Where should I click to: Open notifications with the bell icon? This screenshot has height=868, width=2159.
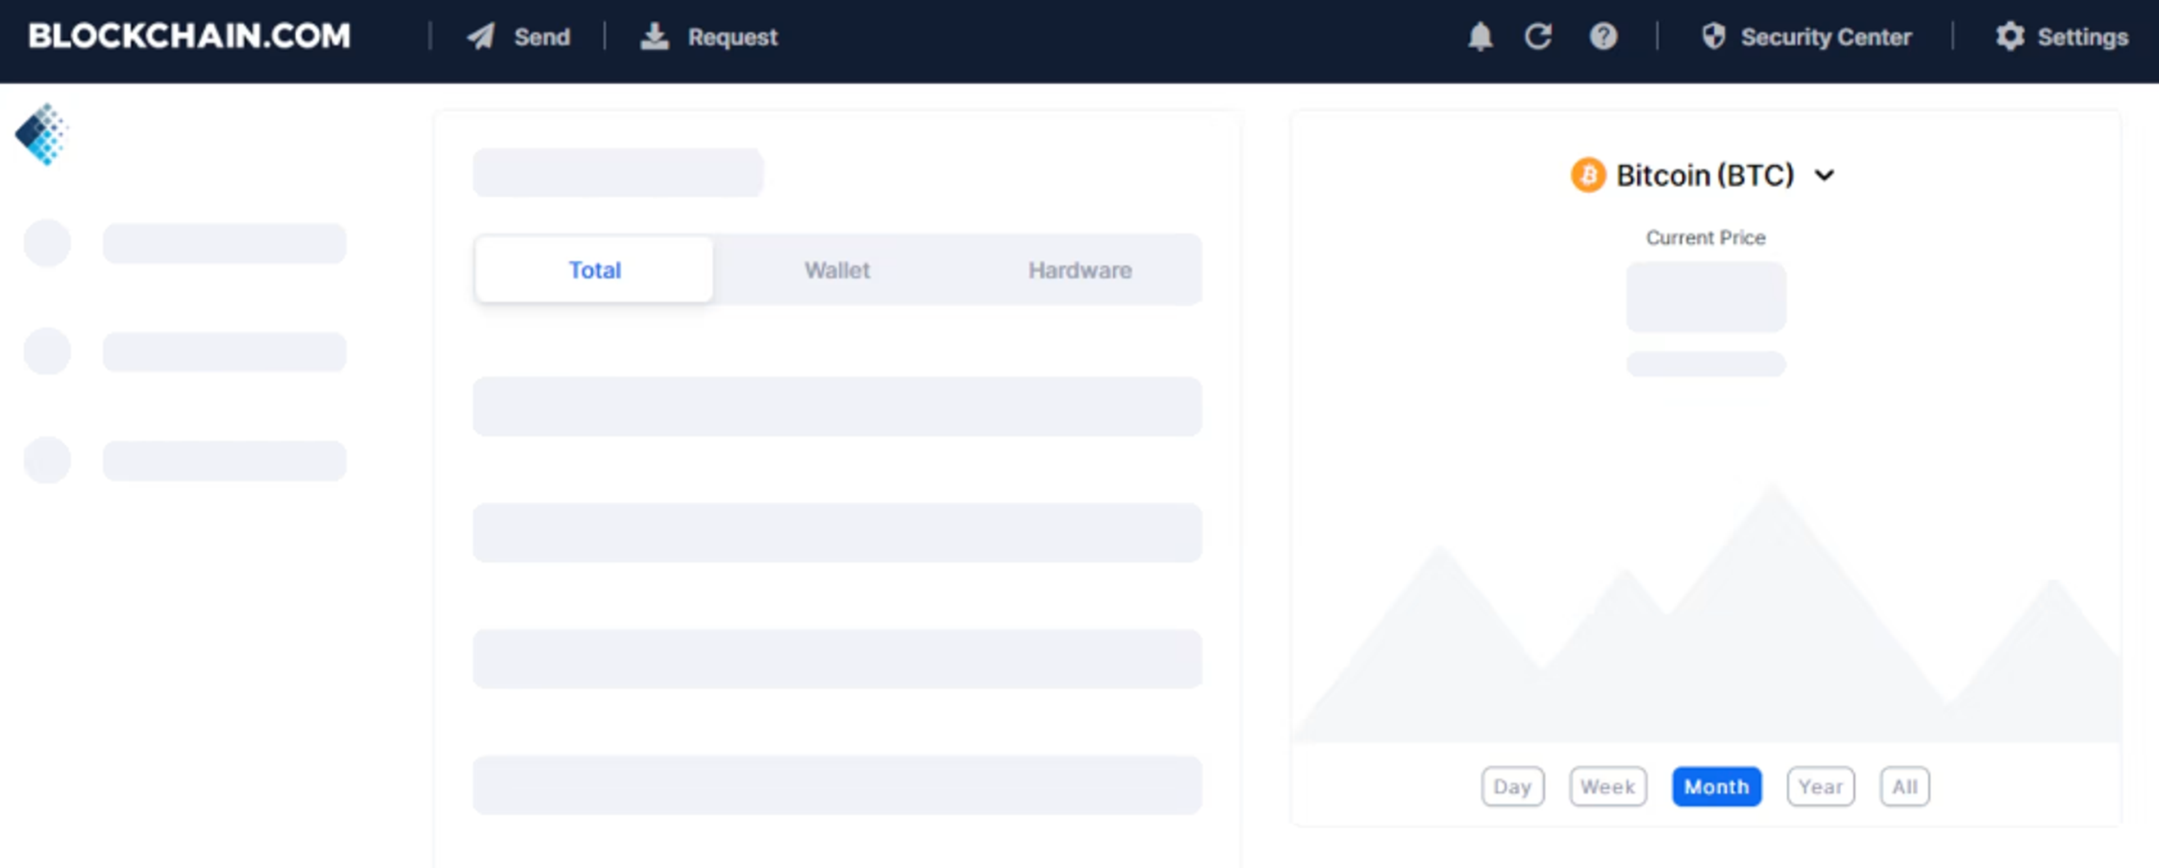[1480, 37]
